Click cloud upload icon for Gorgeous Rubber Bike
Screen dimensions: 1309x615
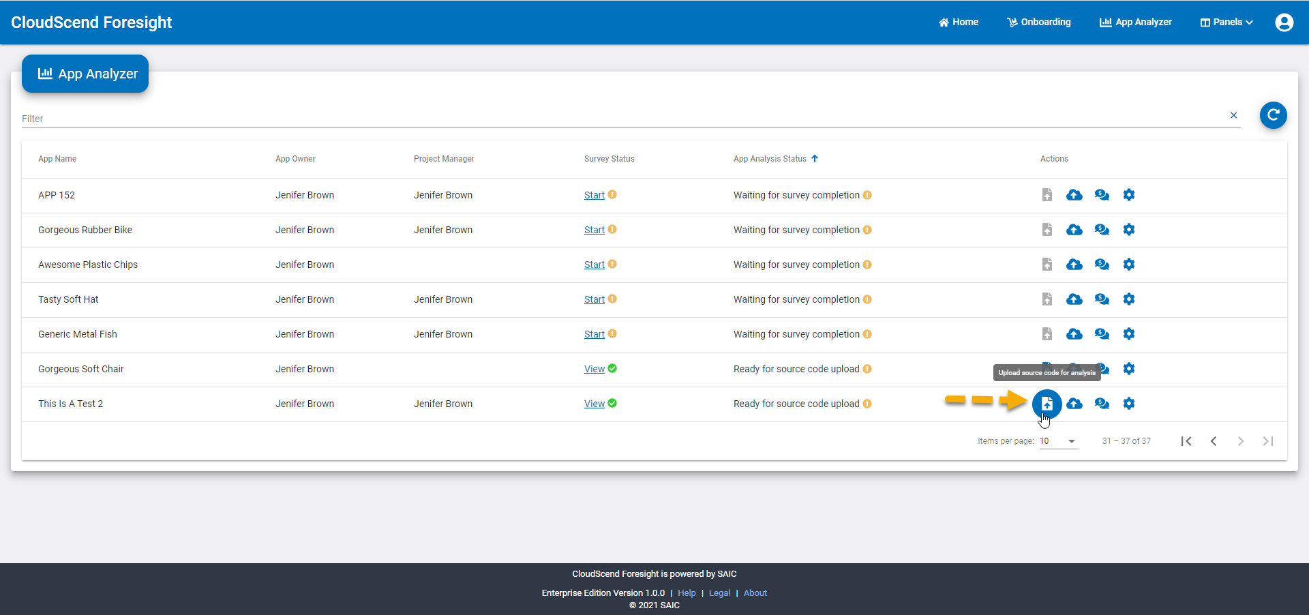(x=1074, y=230)
